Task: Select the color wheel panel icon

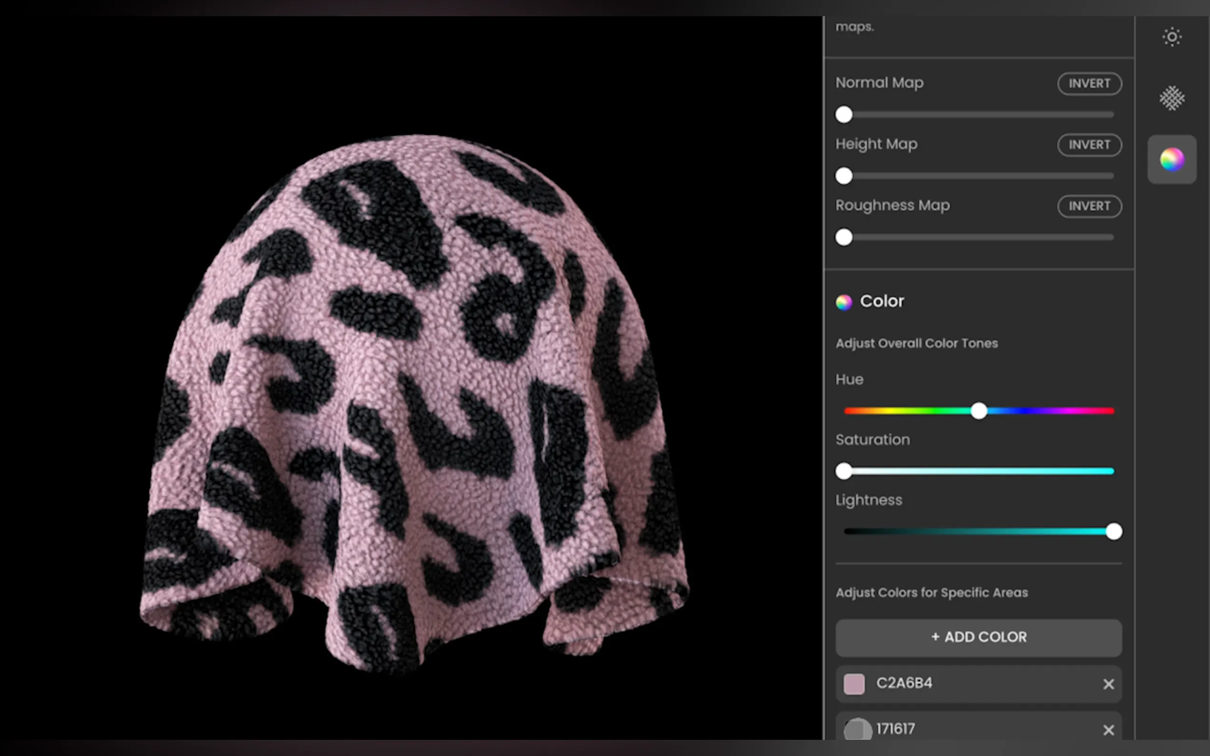Action: (1171, 159)
